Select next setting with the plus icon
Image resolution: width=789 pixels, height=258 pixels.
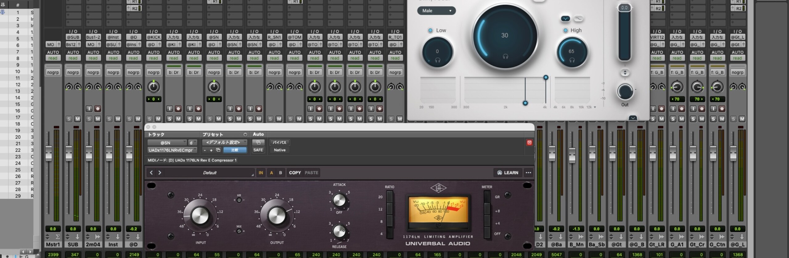[x=211, y=150]
